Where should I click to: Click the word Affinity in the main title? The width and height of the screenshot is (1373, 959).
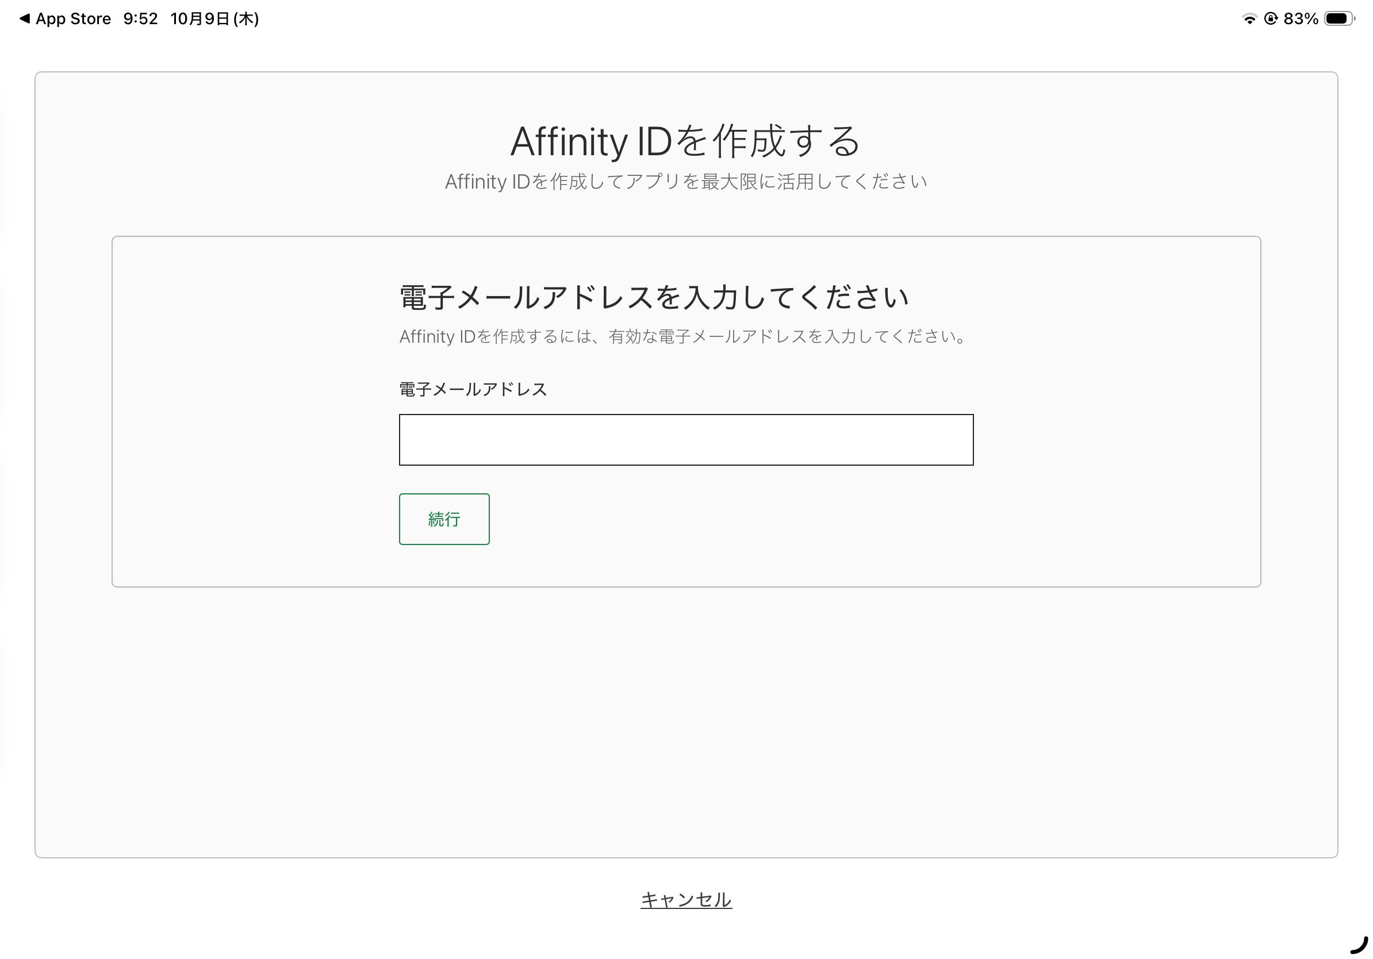pos(568,141)
